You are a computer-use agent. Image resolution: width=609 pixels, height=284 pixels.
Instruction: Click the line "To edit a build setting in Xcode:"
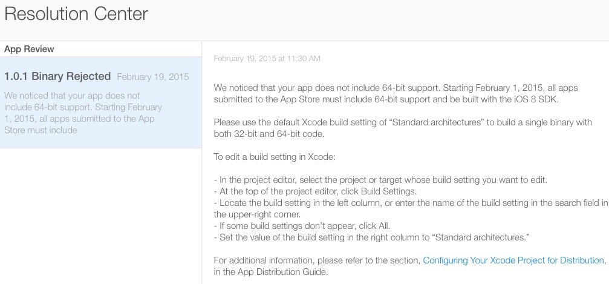(279, 157)
